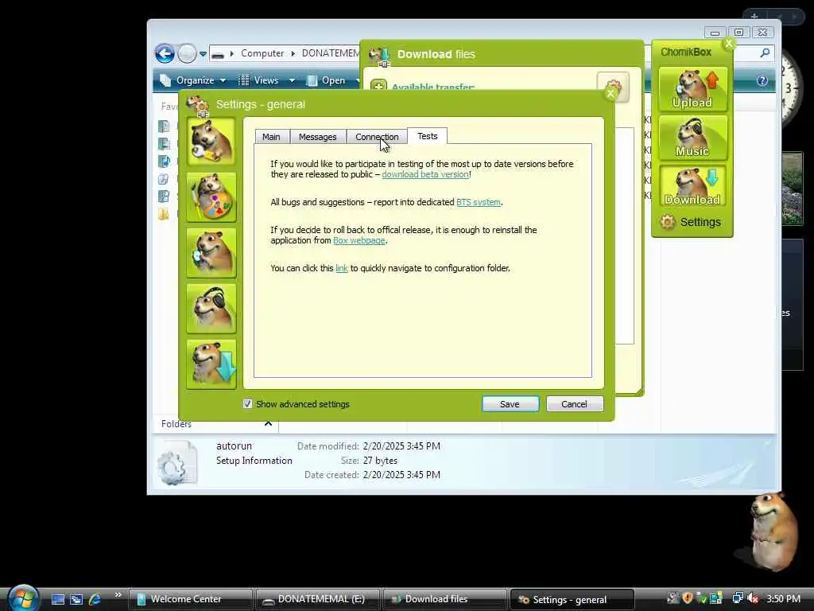Open the Windows Start orb

[23, 597]
